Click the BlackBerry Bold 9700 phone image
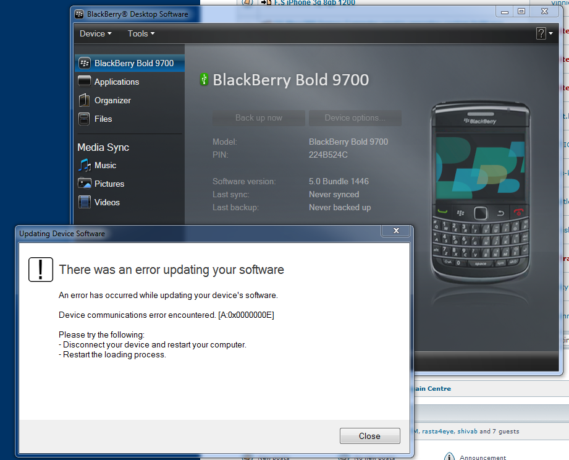The image size is (569, 460). (x=481, y=192)
